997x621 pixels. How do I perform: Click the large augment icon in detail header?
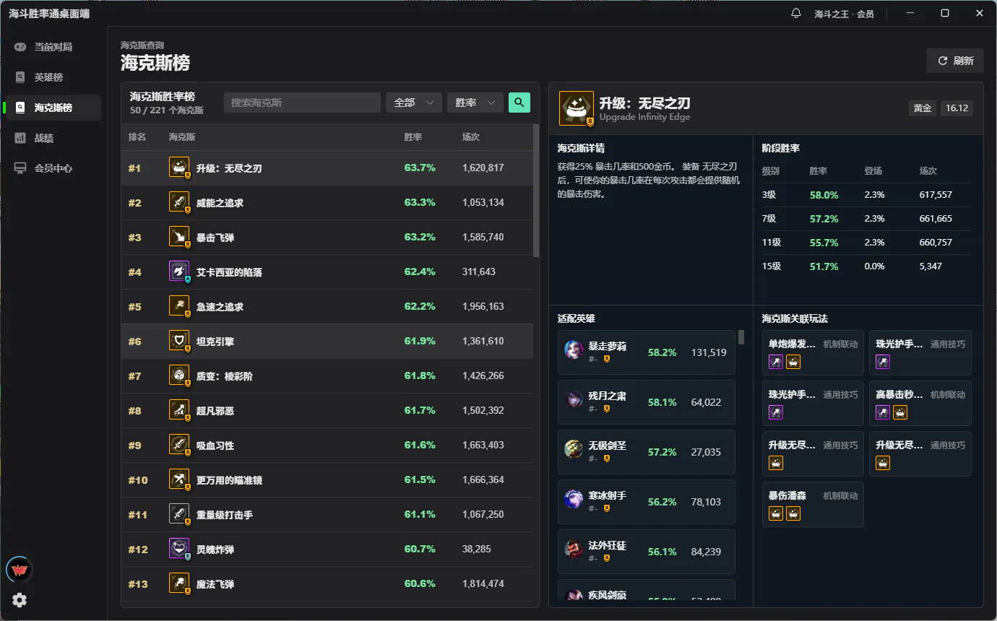point(577,108)
